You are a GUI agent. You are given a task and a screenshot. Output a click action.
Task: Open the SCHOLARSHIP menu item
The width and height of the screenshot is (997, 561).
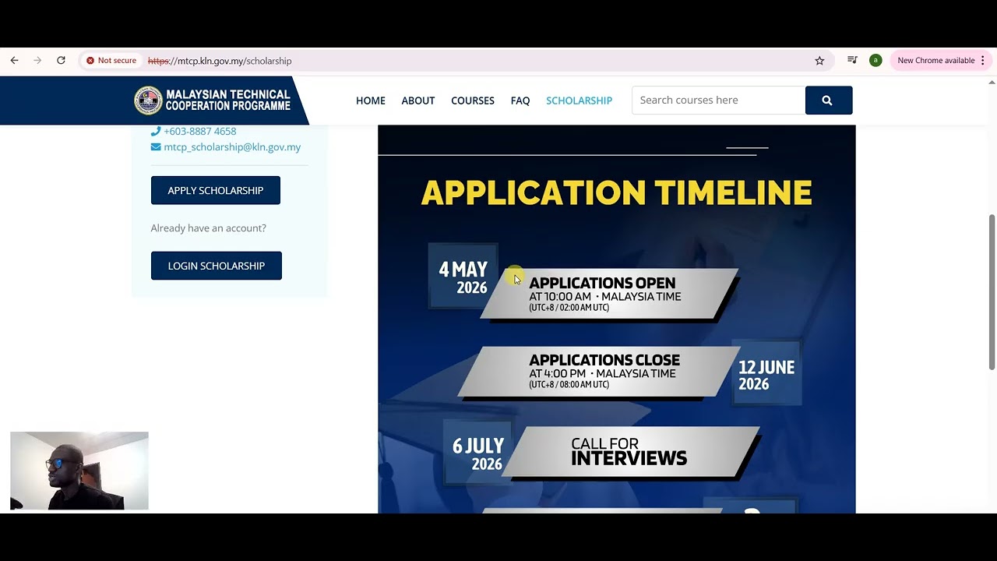[580, 101]
